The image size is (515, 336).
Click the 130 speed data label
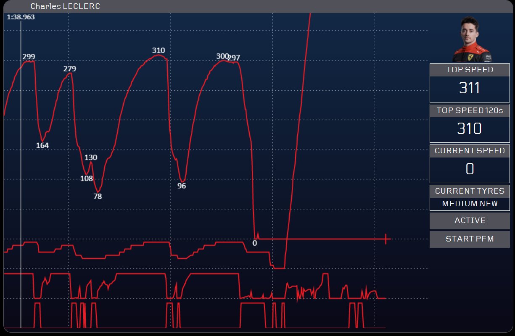pos(91,157)
